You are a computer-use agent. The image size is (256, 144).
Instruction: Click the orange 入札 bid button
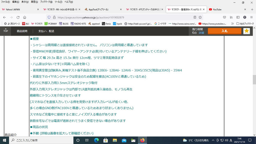[x=224, y=31]
